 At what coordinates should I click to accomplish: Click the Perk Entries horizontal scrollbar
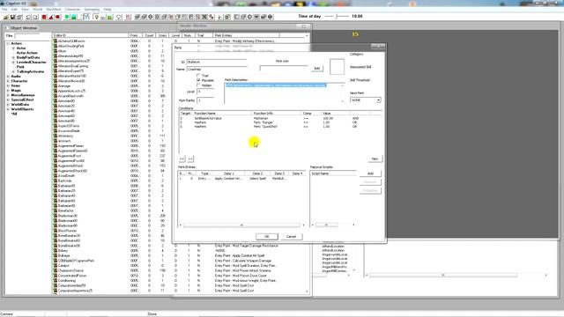241,225
